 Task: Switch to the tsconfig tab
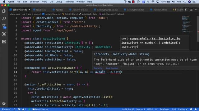pyautogui.click(x=178, y=10)
